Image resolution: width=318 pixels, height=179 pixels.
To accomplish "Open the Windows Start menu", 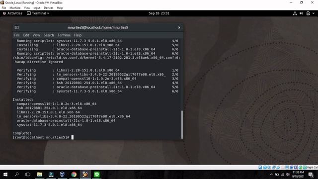I will pos(5,175).
